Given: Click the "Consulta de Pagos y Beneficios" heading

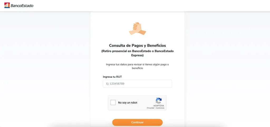Looking at the screenshot, I should coord(137,45).
